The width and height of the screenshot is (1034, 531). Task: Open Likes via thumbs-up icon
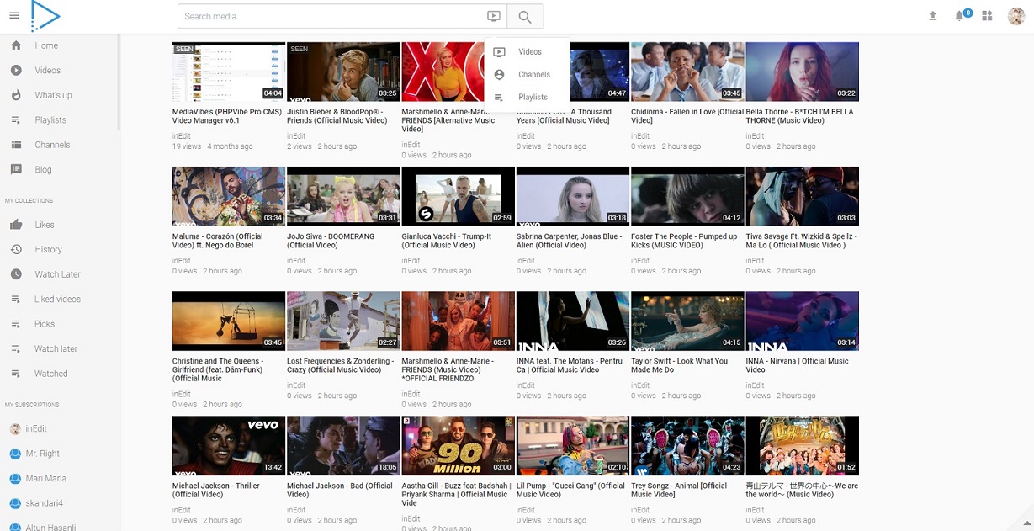(16, 225)
